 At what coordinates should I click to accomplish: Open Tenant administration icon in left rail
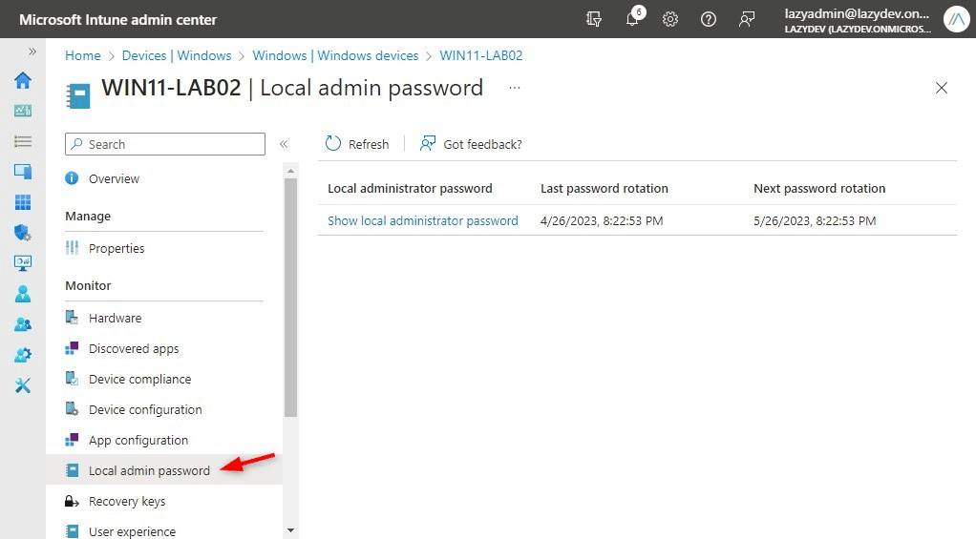tap(23, 355)
